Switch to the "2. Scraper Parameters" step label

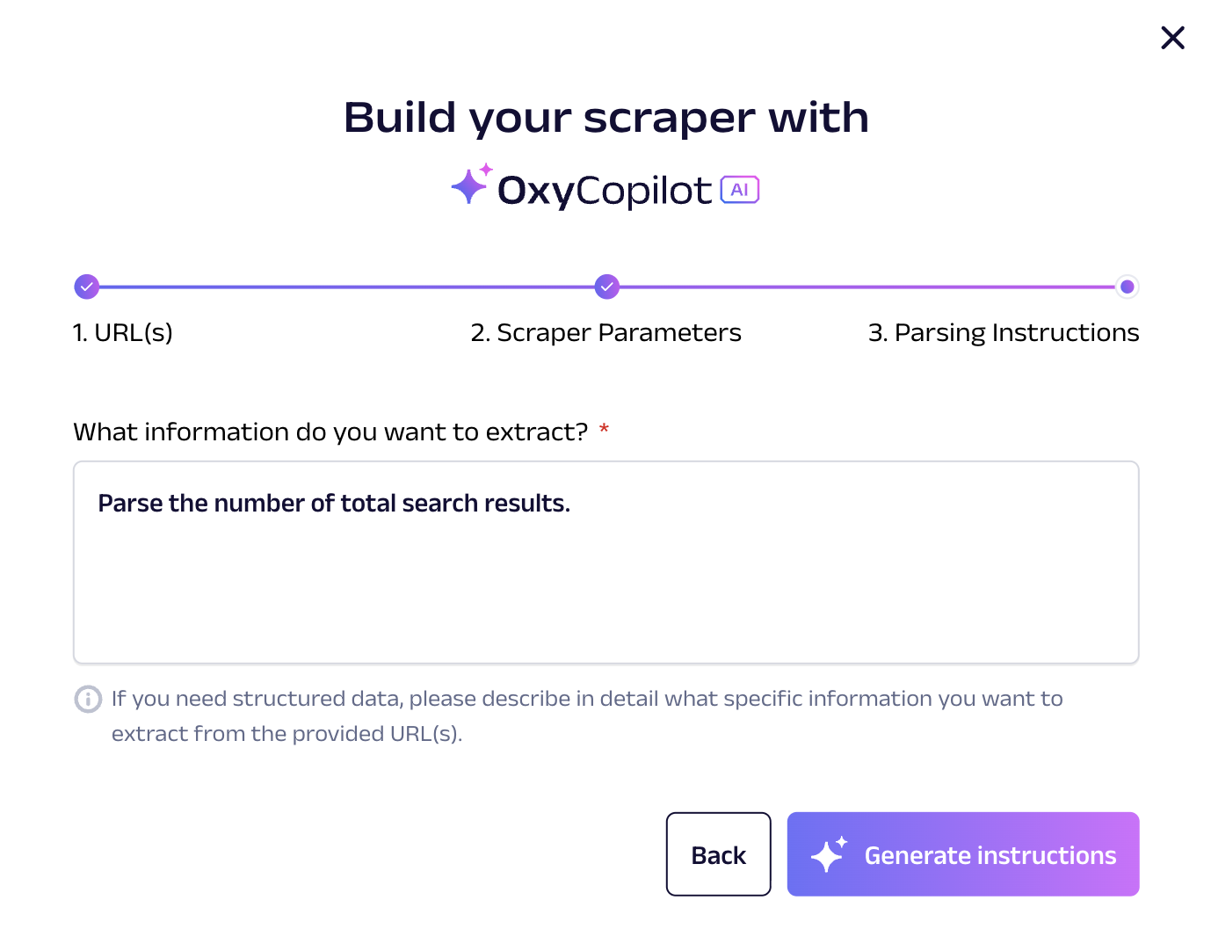605,333
